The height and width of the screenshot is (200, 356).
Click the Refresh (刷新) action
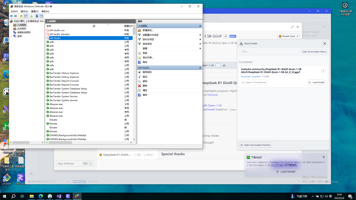(145, 53)
